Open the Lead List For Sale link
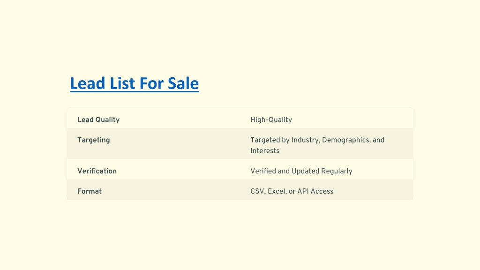The width and height of the screenshot is (480, 270). click(135, 83)
